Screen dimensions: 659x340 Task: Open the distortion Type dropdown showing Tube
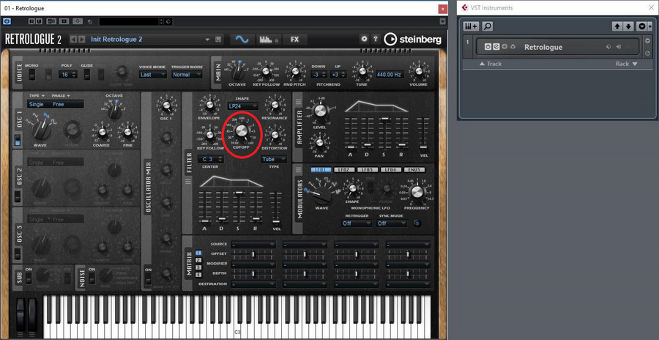[274, 159]
